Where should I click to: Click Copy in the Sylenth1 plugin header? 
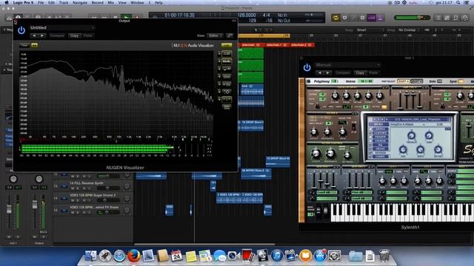coord(360,72)
